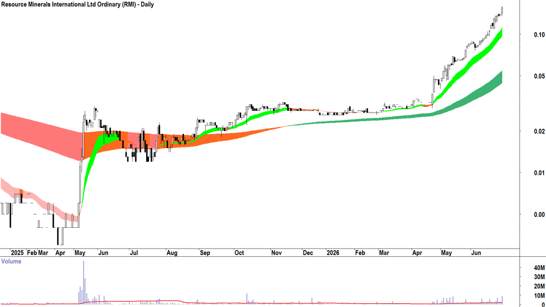Click the 2026 year label on time axis
Viewport: 546px width, 307px height.
coord(333,253)
